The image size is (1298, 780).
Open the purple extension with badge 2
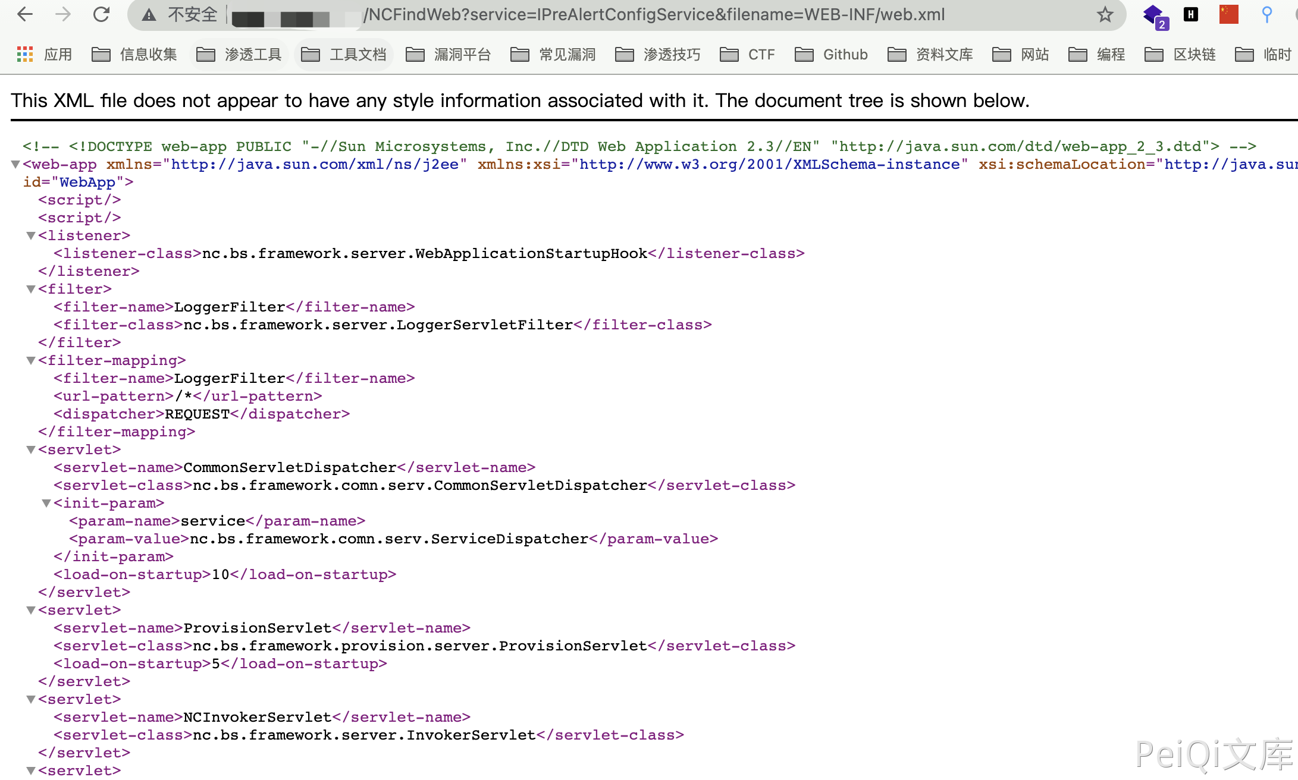1153,15
